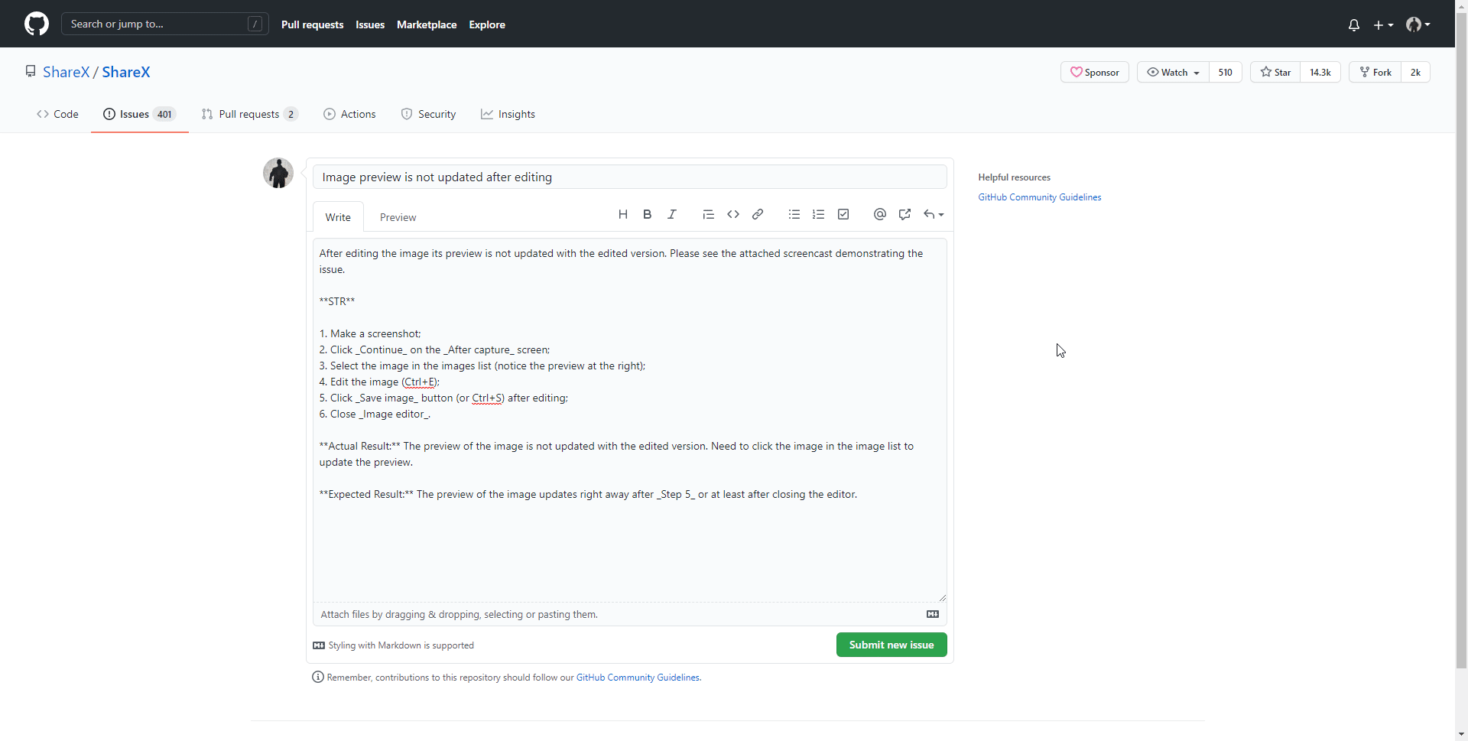
Task: Open saved replies dropdown
Action: 934,215
